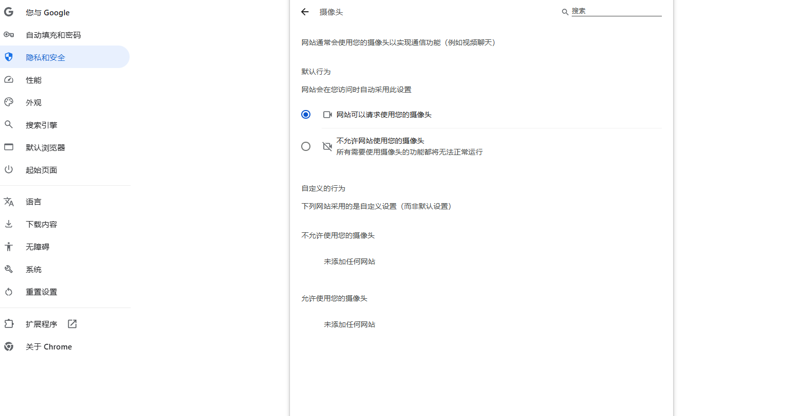Click the 默认行为 heading

tap(316, 72)
